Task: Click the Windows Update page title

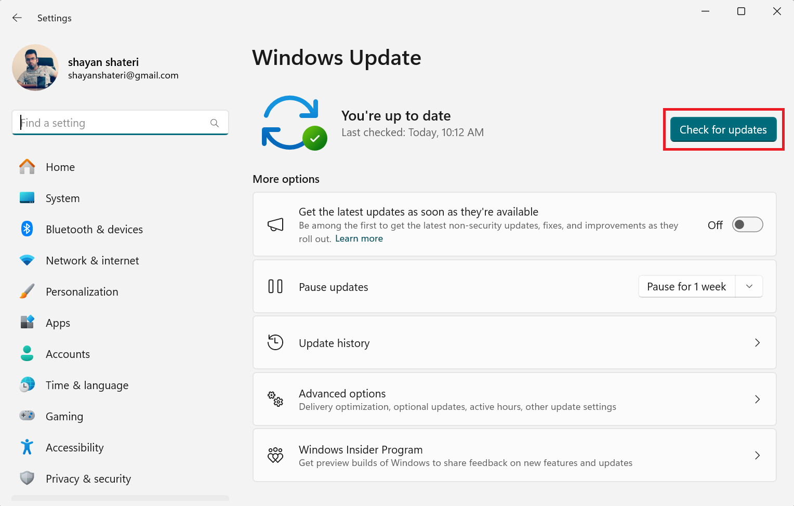Action: coord(337,58)
